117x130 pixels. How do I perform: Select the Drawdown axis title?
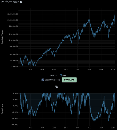point(2,109)
